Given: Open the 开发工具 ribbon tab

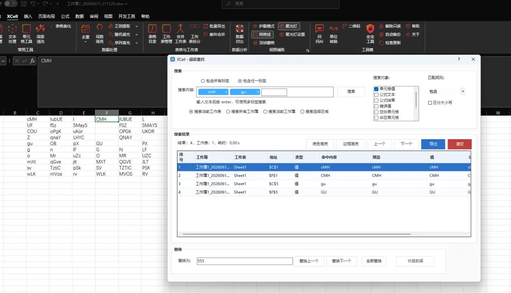Looking at the screenshot, I should pos(127,16).
